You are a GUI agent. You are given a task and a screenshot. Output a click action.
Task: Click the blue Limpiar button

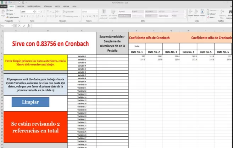click(x=30, y=102)
